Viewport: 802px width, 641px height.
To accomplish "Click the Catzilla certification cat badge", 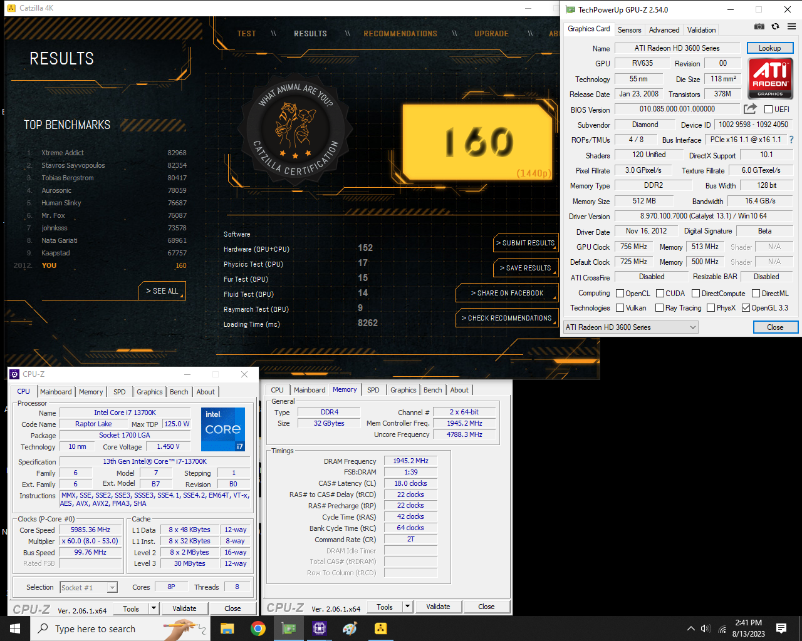I will click(296, 130).
